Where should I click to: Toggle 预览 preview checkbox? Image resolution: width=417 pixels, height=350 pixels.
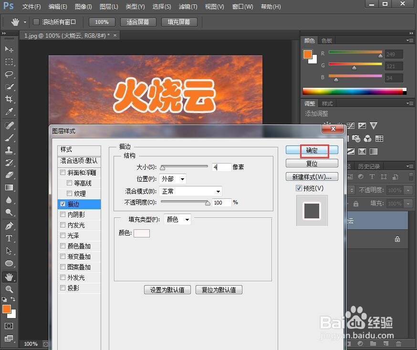click(x=299, y=188)
